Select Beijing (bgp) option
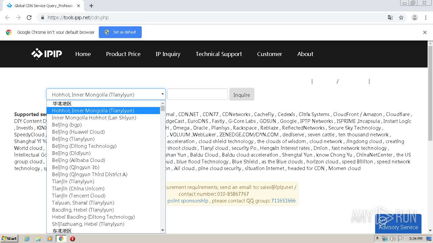The image size is (433, 243). (x=103, y=125)
